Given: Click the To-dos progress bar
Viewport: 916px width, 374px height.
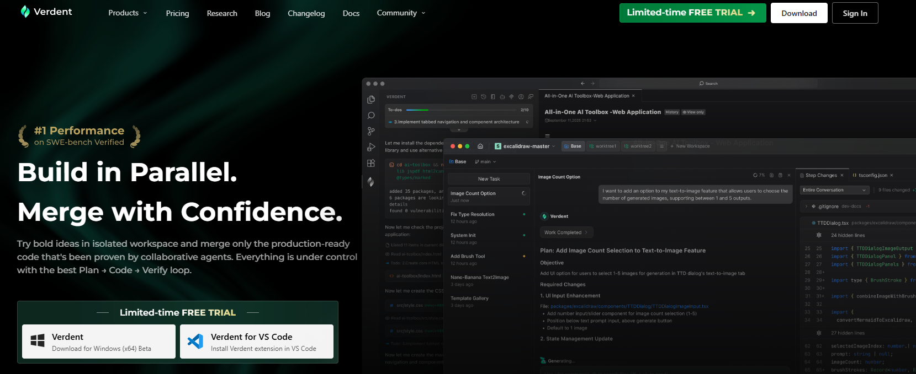Looking at the screenshot, I should click(x=462, y=110).
